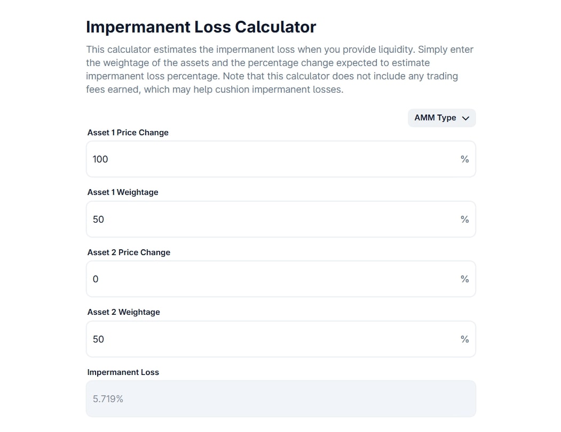
Task: Click the Impermanent Loss label
Action: point(123,372)
